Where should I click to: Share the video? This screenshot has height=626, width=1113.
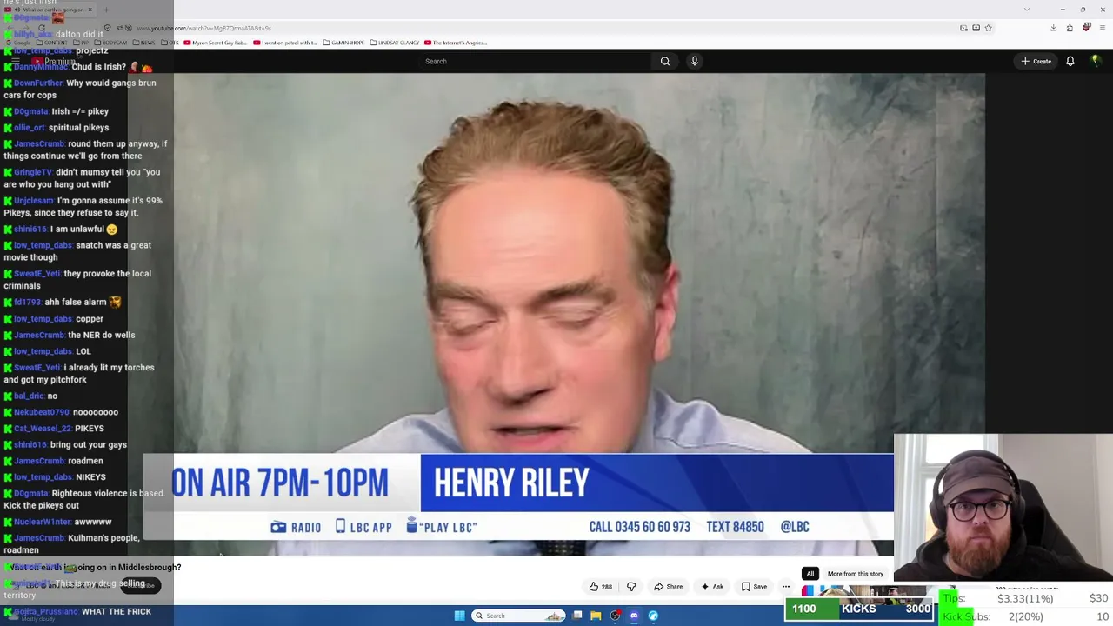(x=668, y=586)
